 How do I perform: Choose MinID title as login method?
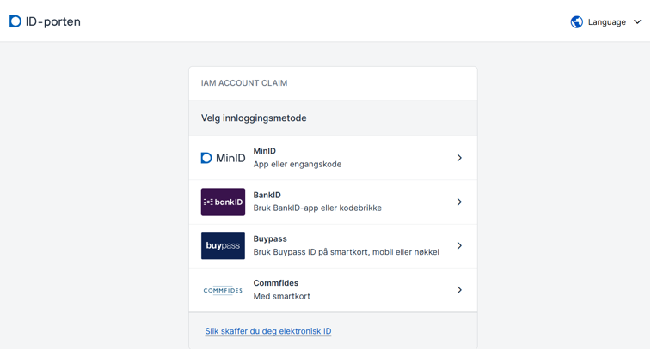click(x=264, y=151)
